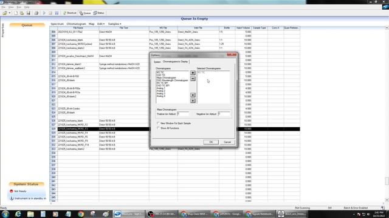The image size is (389, 218).
Task: Click the red Not Ready status icon
Action: point(11,191)
